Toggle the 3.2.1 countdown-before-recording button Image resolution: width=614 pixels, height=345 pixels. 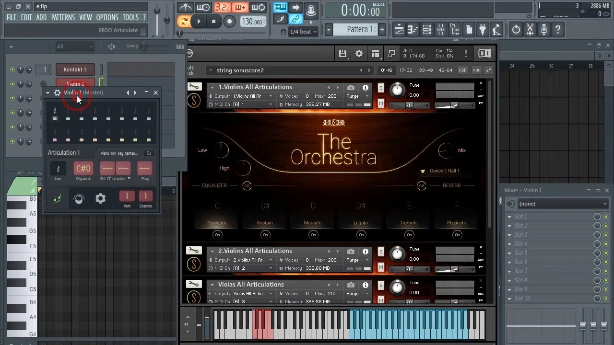[x=222, y=7]
